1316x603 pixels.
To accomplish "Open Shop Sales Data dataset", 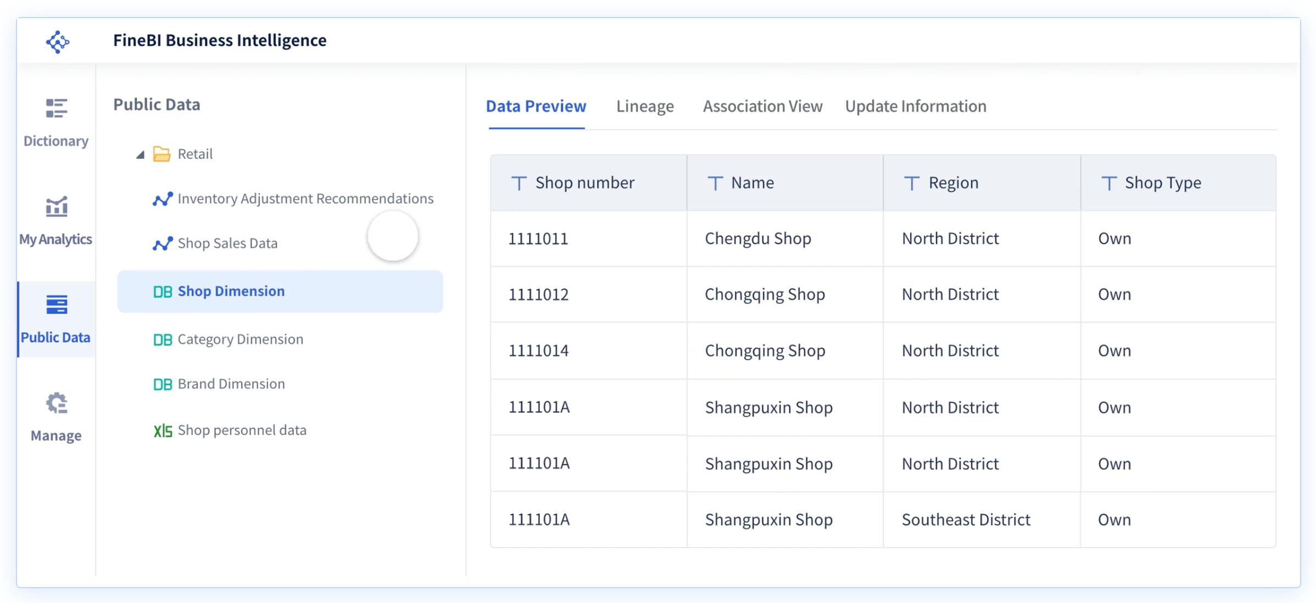I will click(x=227, y=243).
